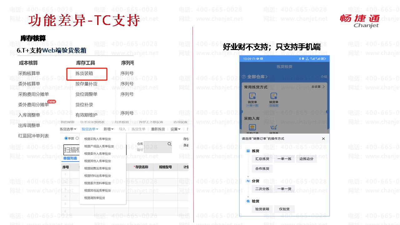The image size is (400, 225).
Task: Click the 仓库 input field
Action: point(158,144)
